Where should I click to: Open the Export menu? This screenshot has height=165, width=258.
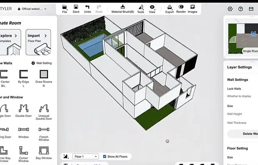coord(169,9)
